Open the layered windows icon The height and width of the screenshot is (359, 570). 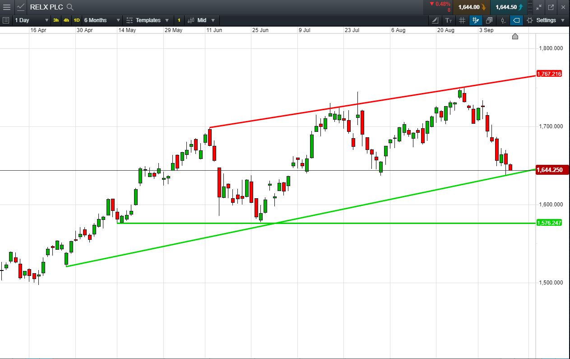click(x=489, y=20)
